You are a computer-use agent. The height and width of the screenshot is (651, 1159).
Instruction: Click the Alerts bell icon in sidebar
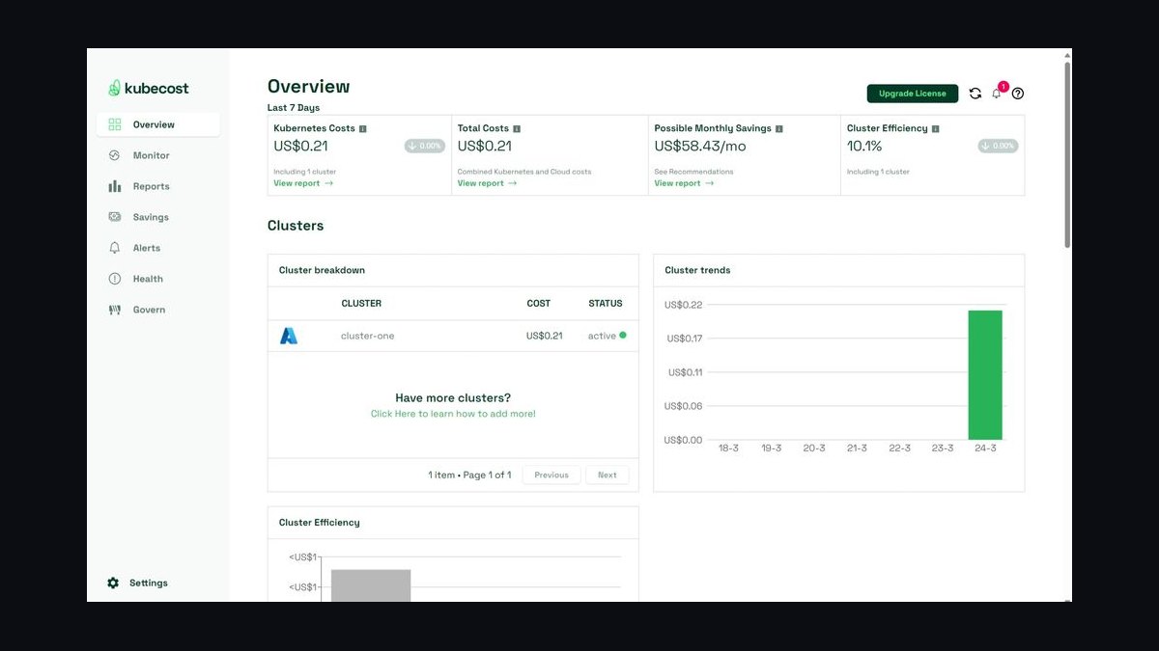(114, 248)
